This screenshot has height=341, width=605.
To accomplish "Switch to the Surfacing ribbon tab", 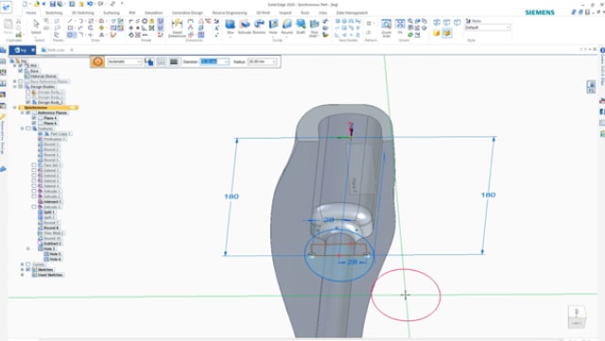I will 112,12.
